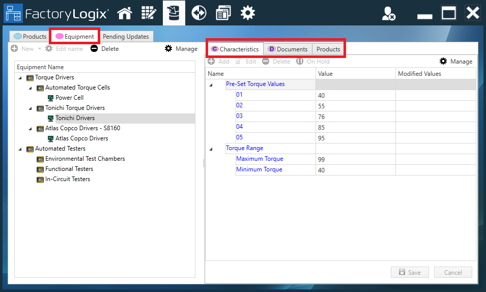This screenshot has width=486, height=292.
Task: Switch to the Pending Updates tab
Action: click(126, 37)
